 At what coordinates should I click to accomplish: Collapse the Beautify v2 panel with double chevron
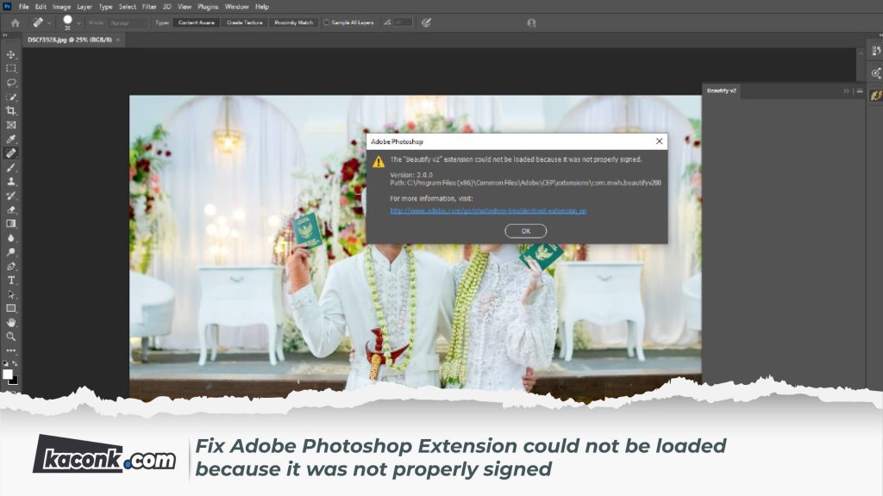(x=846, y=91)
